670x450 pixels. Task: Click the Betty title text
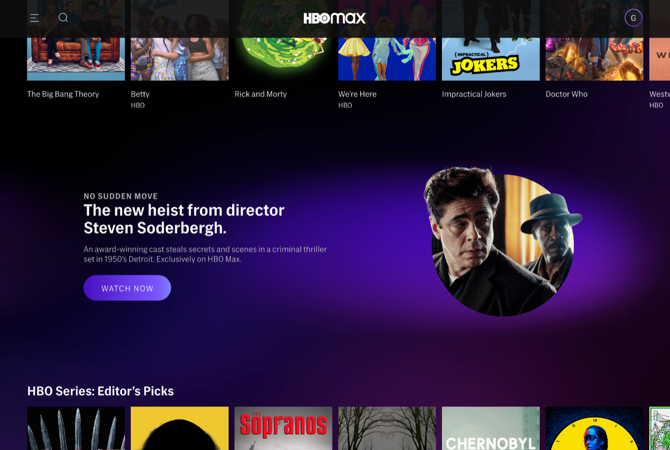140,94
